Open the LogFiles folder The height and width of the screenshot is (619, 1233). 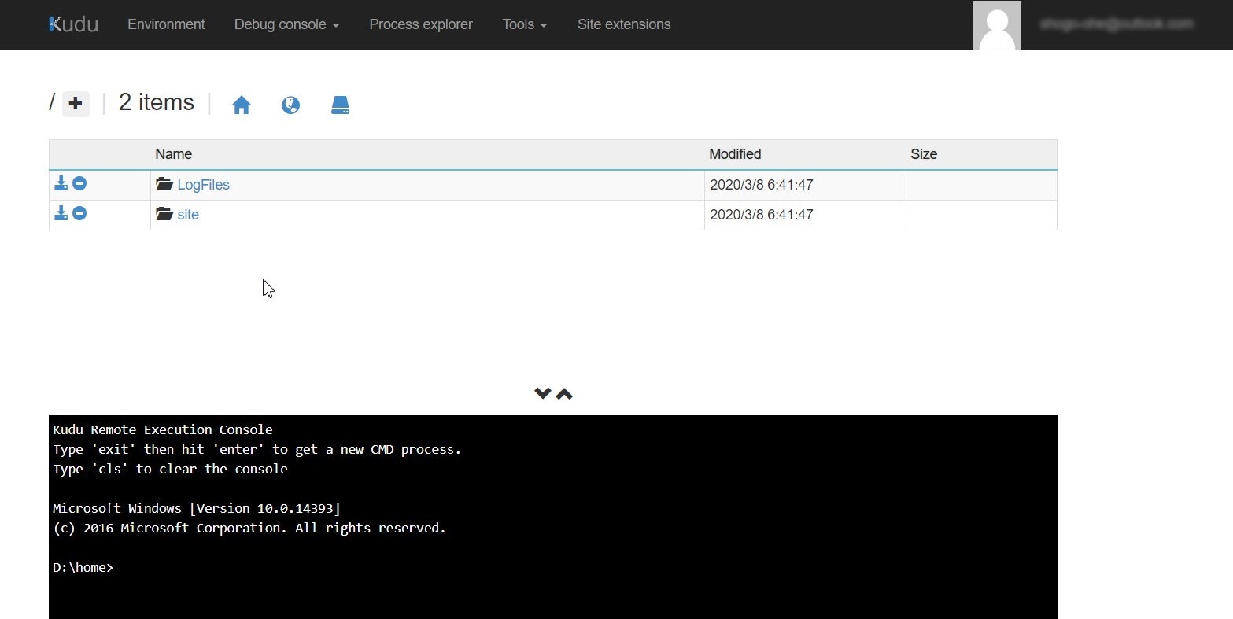coord(203,184)
